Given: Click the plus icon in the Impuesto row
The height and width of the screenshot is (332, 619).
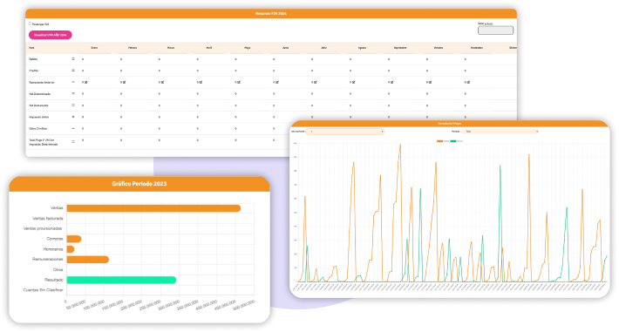Looking at the screenshot, I should point(73,117).
